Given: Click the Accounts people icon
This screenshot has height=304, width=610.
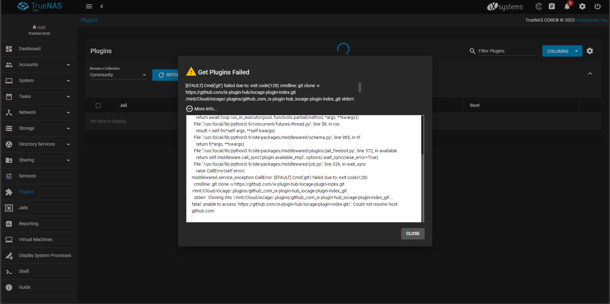Looking at the screenshot, I should pyautogui.click(x=9, y=65).
